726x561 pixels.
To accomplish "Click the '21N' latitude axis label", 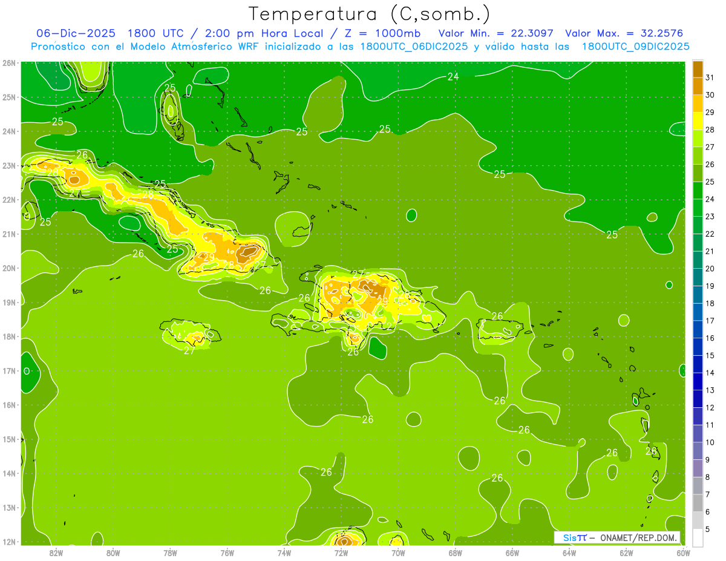I will [x=9, y=234].
